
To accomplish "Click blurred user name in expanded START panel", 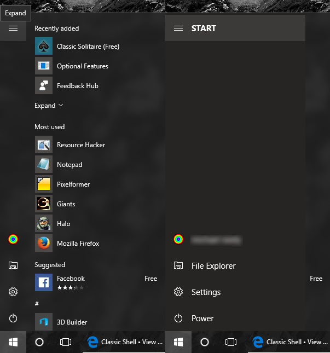I will [216, 240].
